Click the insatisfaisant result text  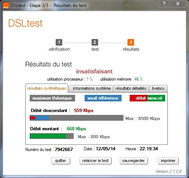point(94,71)
